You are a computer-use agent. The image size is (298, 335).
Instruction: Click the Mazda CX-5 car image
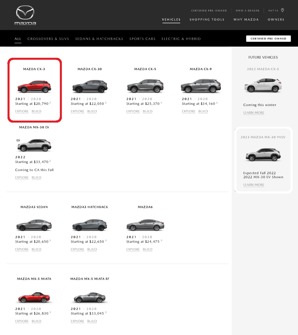pyautogui.click(x=145, y=86)
